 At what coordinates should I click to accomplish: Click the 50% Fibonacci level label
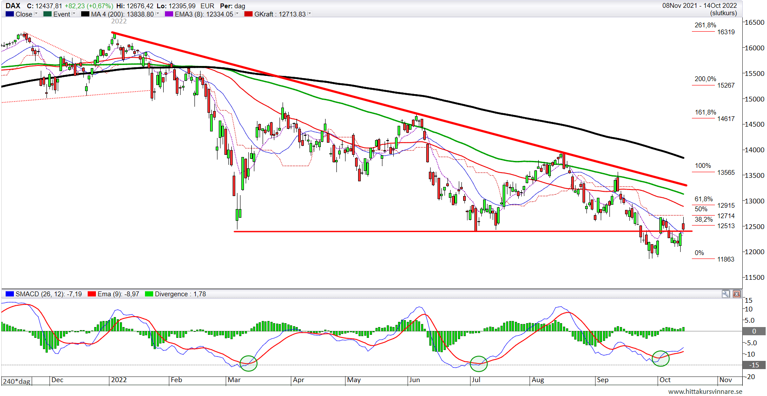tap(701, 209)
